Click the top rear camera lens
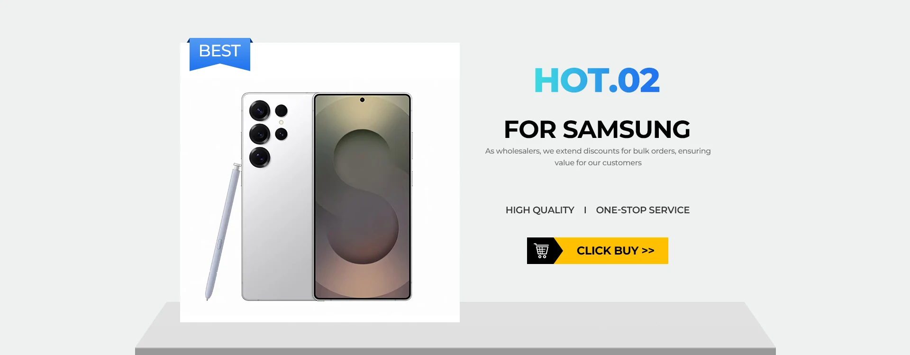The width and height of the screenshot is (910, 355). 260,111
